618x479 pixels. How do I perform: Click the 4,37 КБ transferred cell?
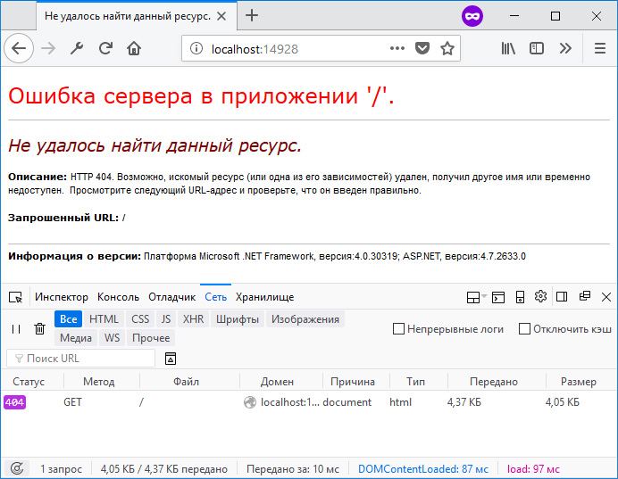[463, 402]
